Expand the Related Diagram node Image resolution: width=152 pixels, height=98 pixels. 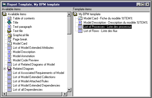tap(4, 69)
